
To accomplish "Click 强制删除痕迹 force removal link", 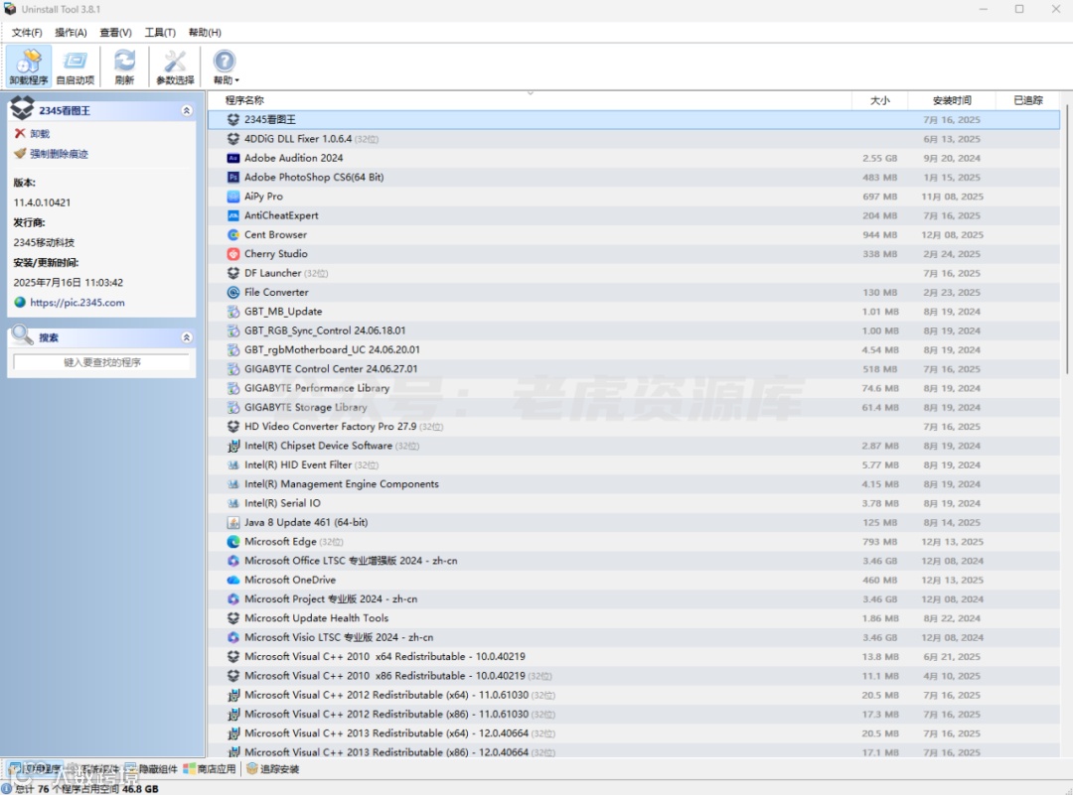I will (x=52, y=154).
